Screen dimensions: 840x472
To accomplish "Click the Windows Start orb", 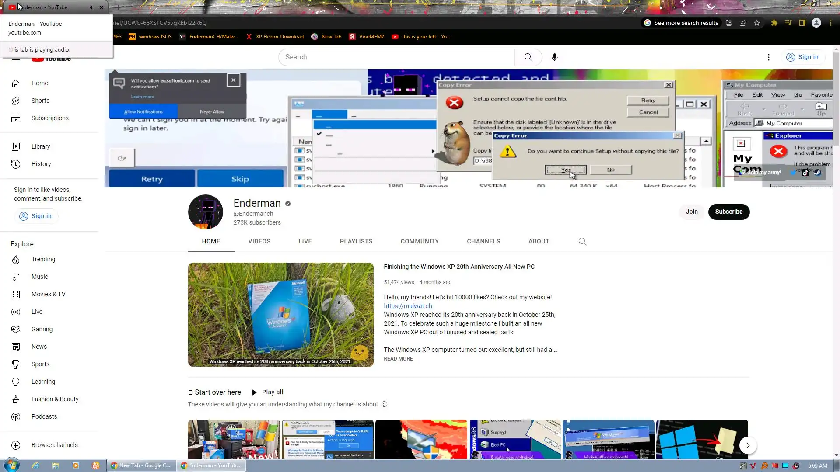I will 12,465.
